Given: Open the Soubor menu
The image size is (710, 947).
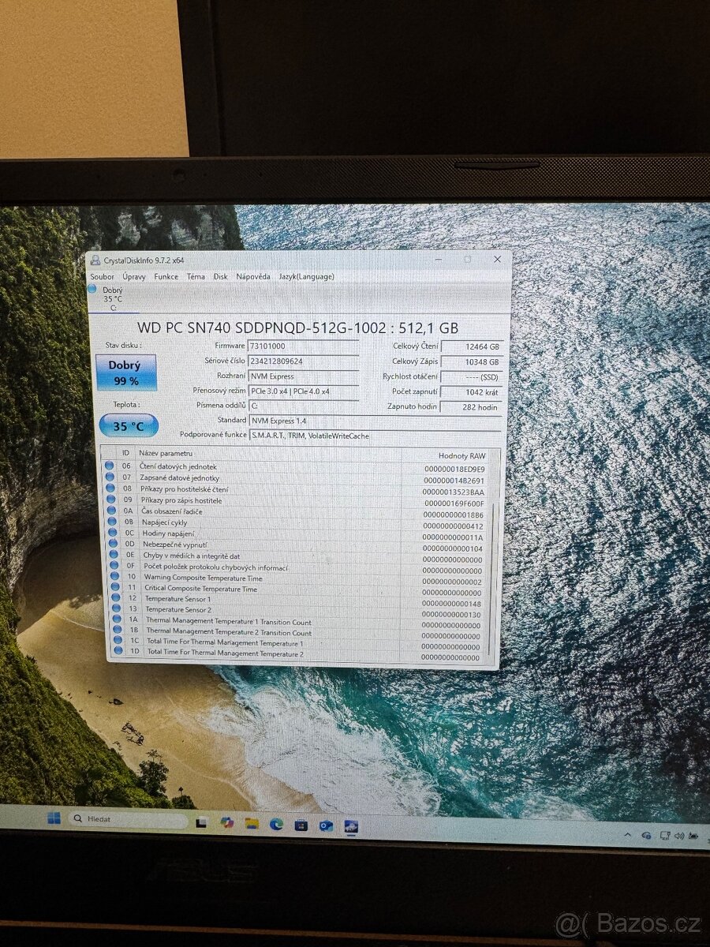Looking at the screenshot, I should [103, 277].
